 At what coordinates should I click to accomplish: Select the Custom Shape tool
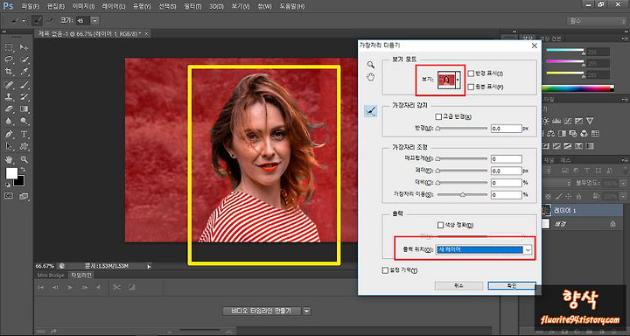[x=24, y=146]
